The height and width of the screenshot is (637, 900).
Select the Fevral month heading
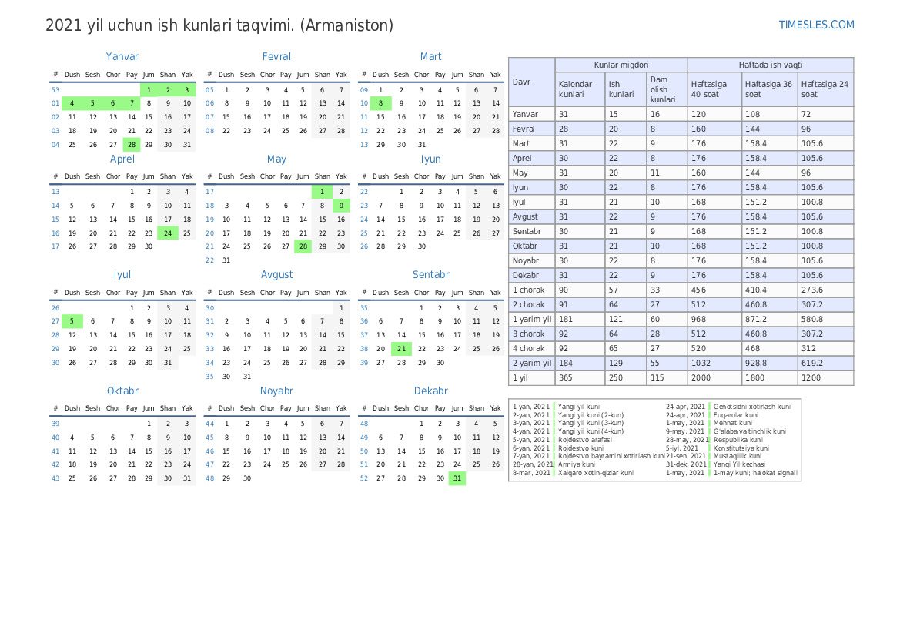(x=276, y=56)
